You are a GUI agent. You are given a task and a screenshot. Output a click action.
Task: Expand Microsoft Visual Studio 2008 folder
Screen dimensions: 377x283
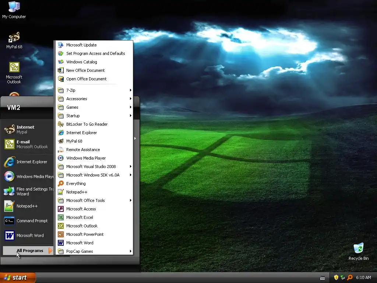(x=94, y=167)
